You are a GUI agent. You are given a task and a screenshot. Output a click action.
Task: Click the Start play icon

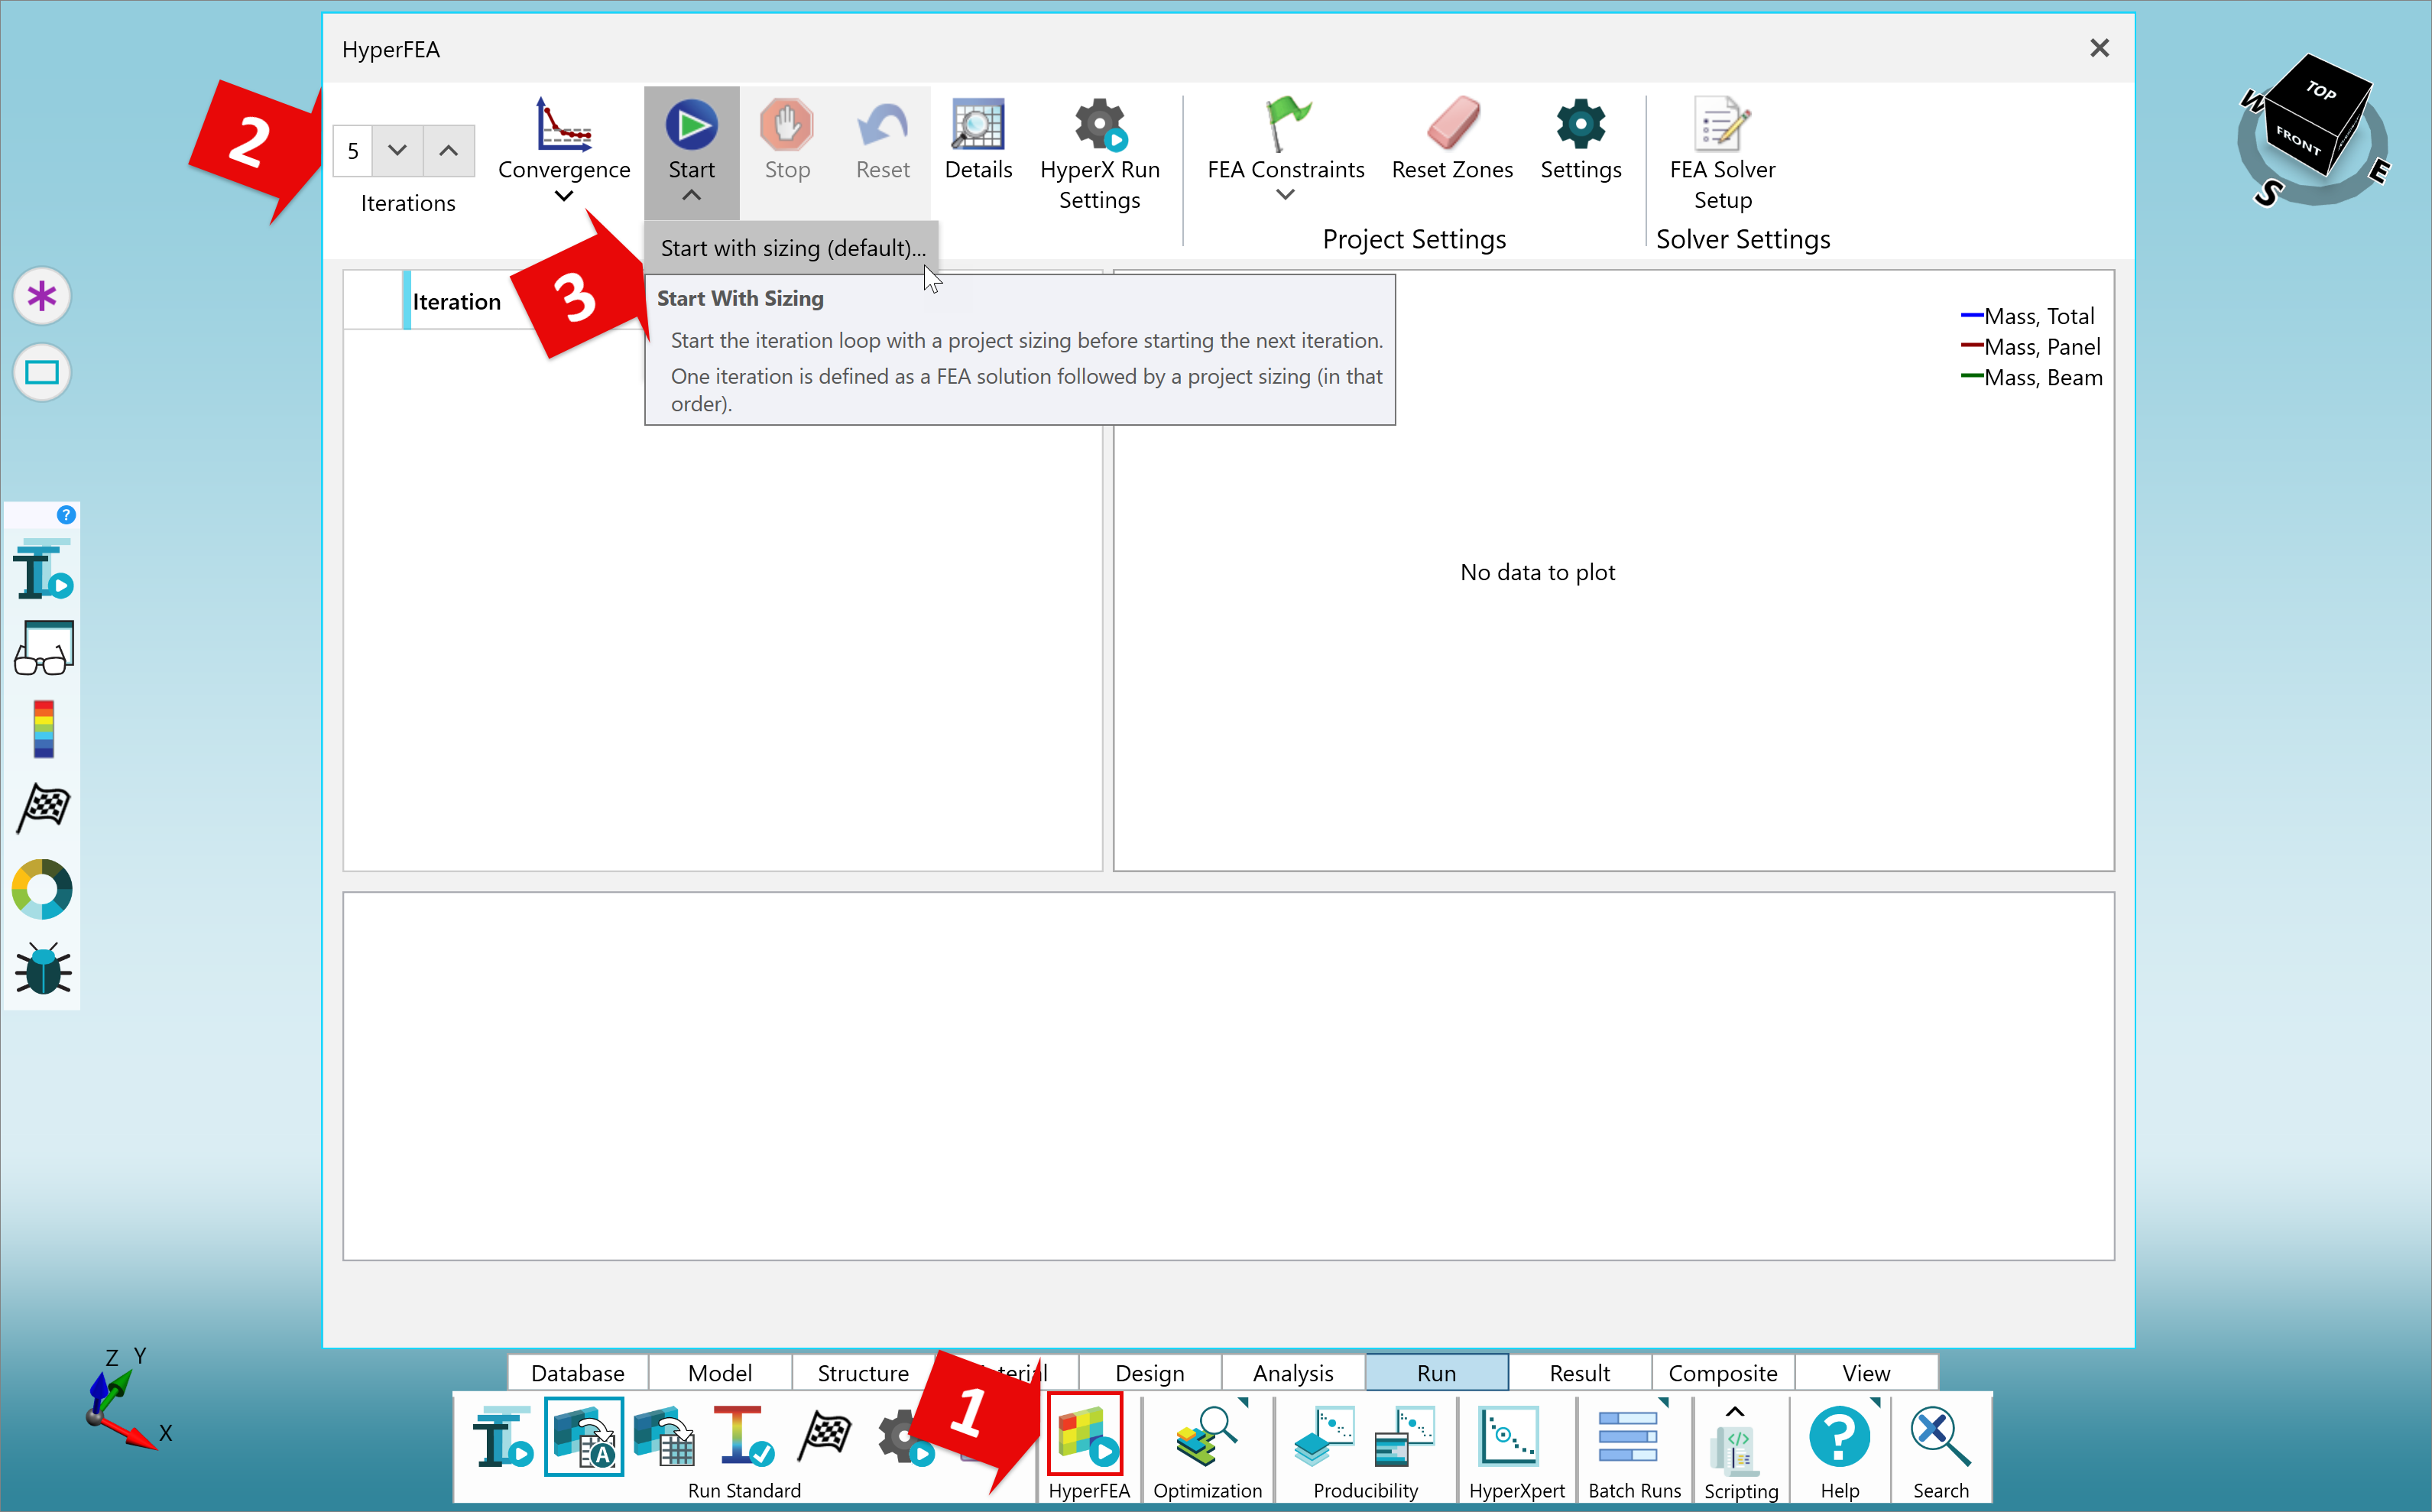[x=691, y=125]
